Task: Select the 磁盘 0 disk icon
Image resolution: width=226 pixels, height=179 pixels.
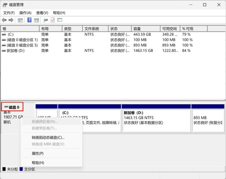Action: 7,107
